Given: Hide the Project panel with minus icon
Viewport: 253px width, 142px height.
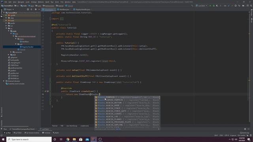Looking at the screenshot, I should coord(39,9).
